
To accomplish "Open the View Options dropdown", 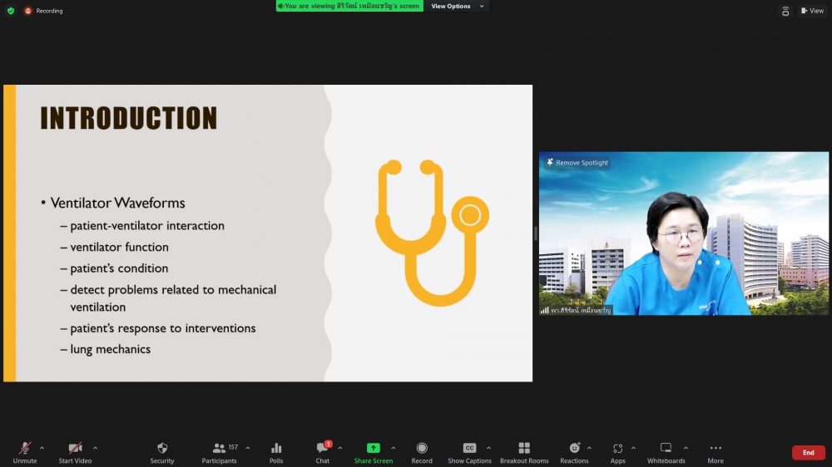I will pyautogui.click(x=457, y=6).
